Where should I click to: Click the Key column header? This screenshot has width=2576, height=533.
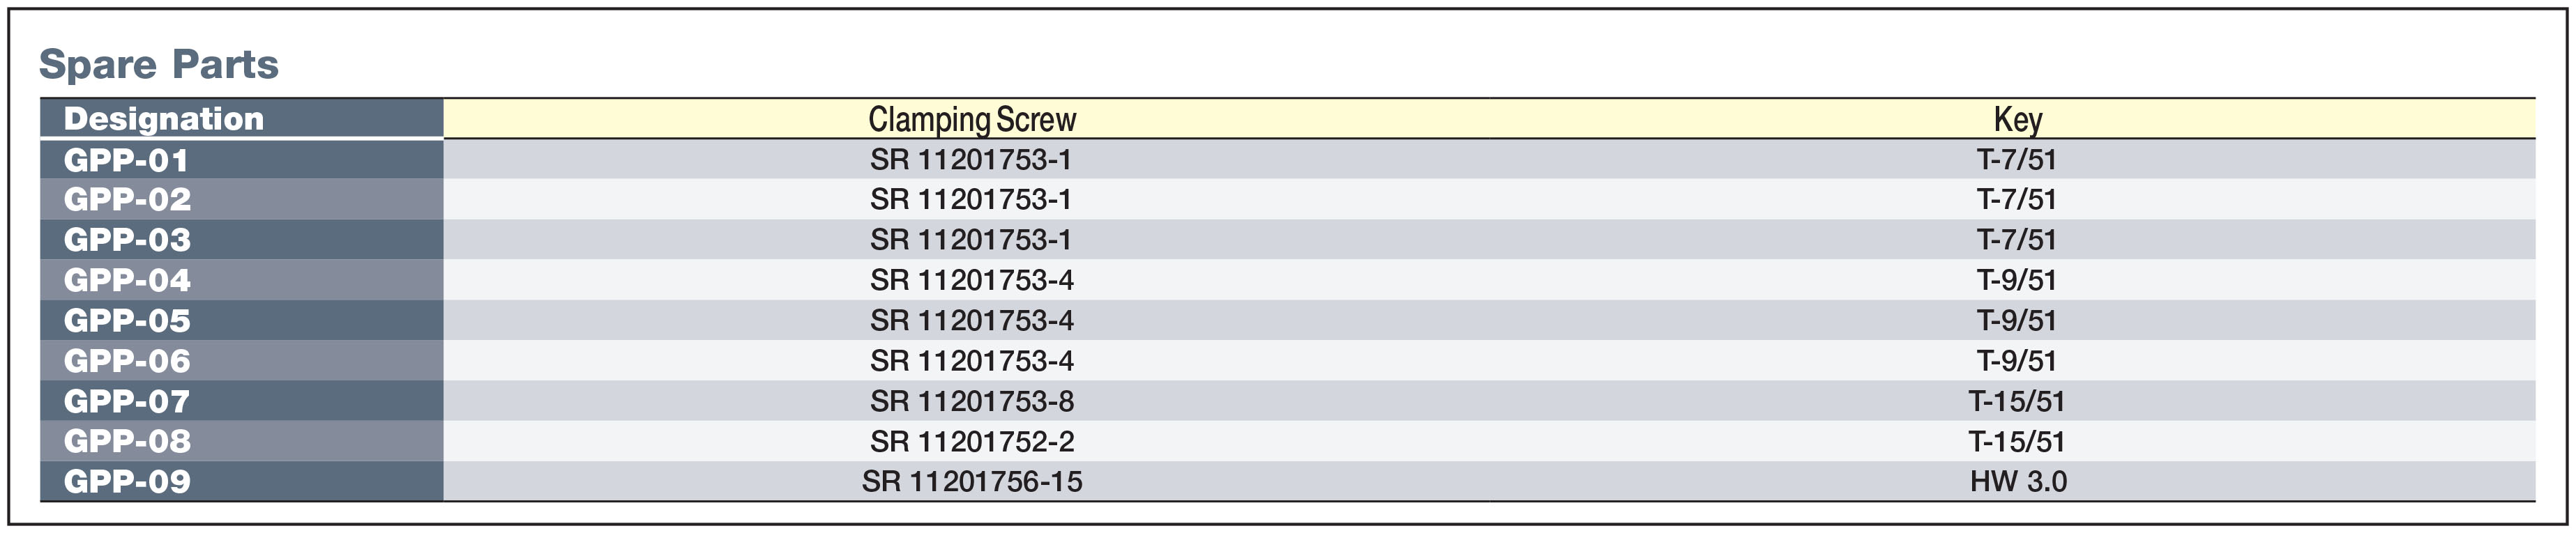tap(2017, 119)
